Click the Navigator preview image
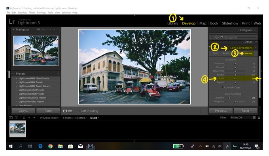Image resolution: width=269 pixels, height=156 pixels. (36, 51)
